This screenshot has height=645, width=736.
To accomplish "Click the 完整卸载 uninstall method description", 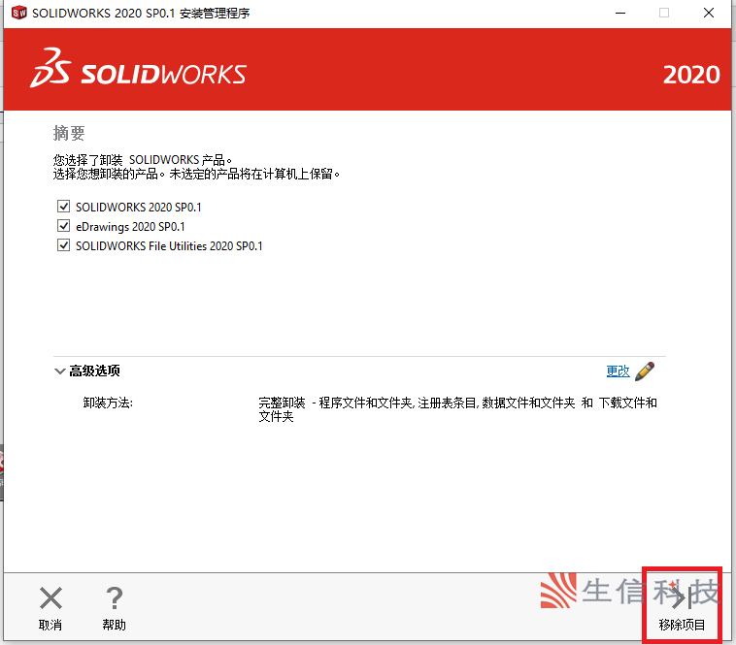I will [x=456, y=409].
